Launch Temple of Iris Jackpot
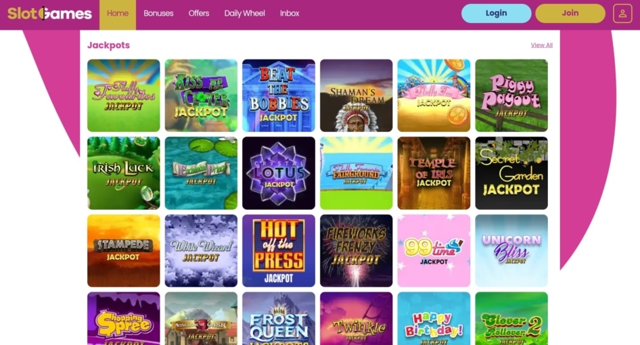 coord(434,173)
